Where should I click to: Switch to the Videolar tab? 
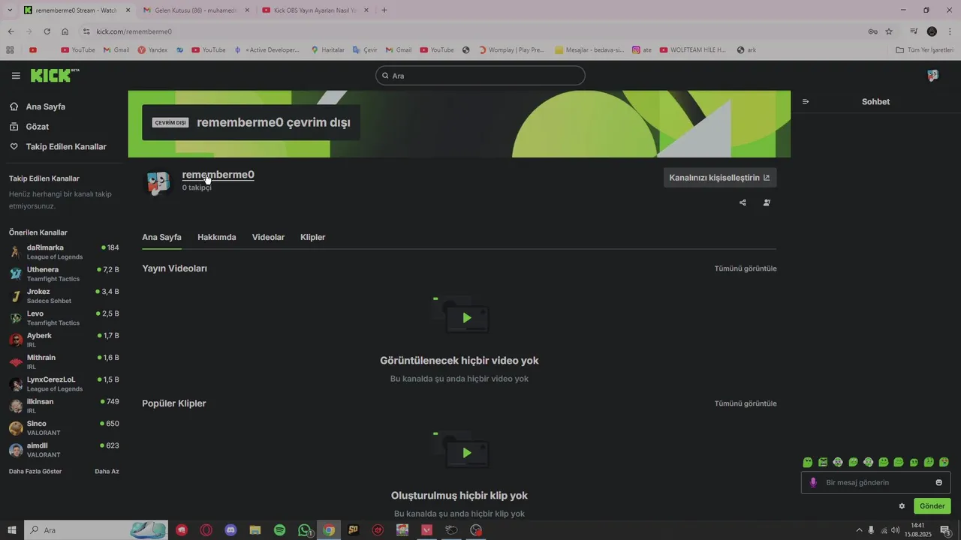coord(268,237)
